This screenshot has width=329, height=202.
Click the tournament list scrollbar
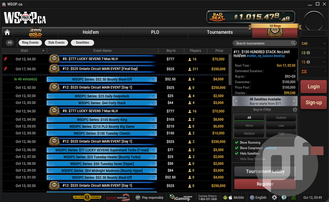point(230,70)
